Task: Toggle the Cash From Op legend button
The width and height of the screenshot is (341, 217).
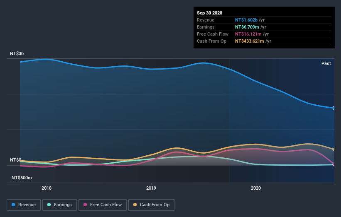Action: pyautogui.click(x=151, y=205)
